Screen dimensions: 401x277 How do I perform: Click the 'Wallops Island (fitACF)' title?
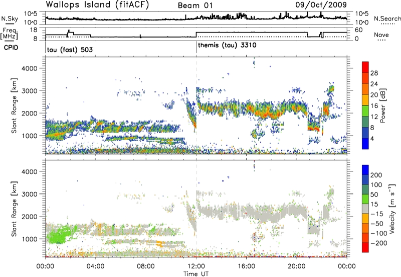click(x=97, y=5)
